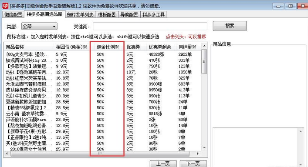Click the red app logo icon in title bar
The image size is (308, 167).
pos(5,6)
